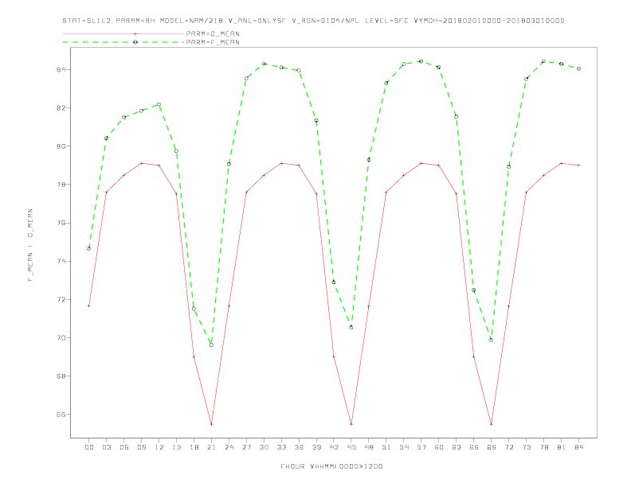
Task: Click the x-axis tick label 45
Action: pos(351,447)
